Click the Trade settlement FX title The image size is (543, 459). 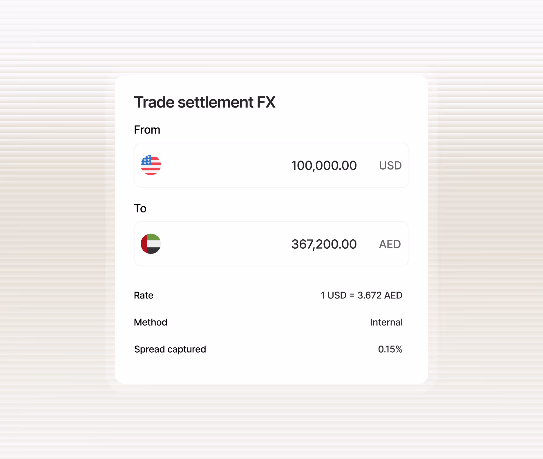tap(205, 102)
